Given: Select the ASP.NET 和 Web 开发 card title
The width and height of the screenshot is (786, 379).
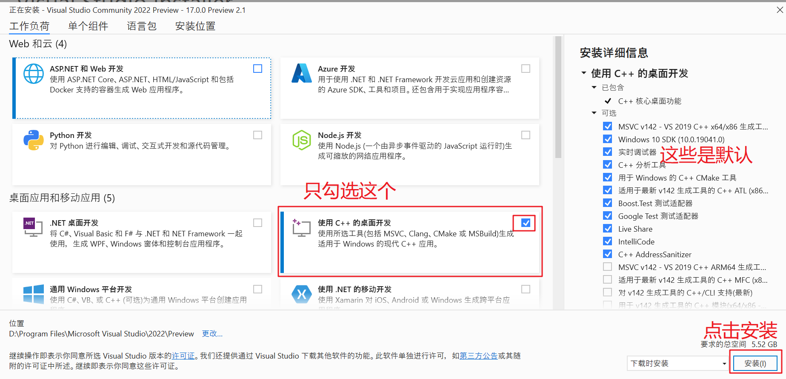Looking at the screenshot, I should point(86,69).
